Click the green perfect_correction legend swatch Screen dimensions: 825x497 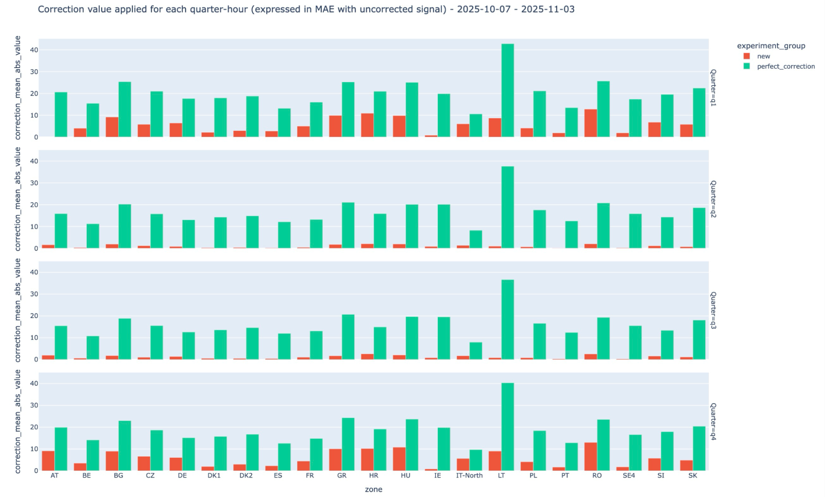pos(747,66)
